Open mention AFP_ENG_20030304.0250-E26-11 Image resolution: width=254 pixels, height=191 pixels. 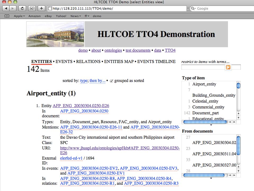91,127
